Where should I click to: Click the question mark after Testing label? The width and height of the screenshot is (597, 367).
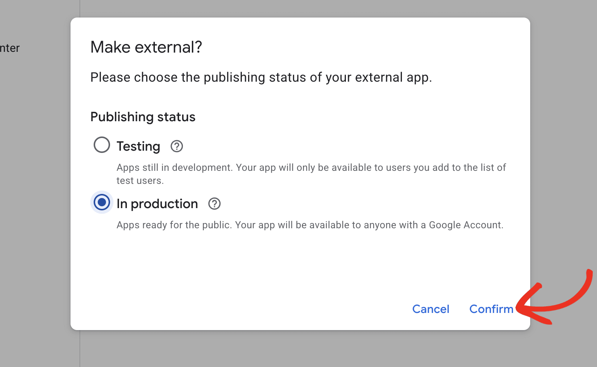click(x=176, y=146)
